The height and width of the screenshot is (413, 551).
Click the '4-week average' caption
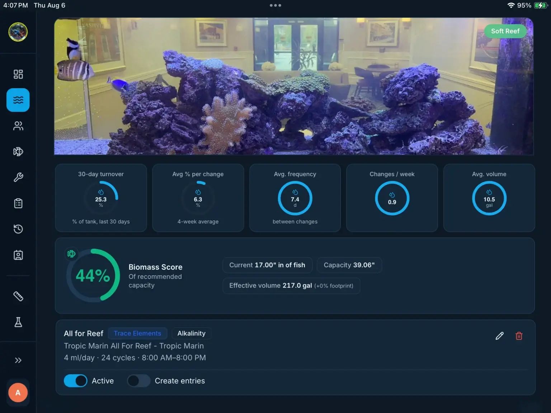(198, 222)
